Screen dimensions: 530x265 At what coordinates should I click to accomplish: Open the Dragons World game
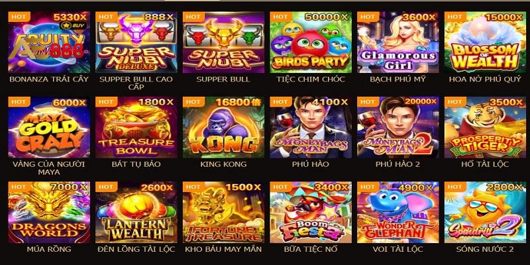[49, 213]
